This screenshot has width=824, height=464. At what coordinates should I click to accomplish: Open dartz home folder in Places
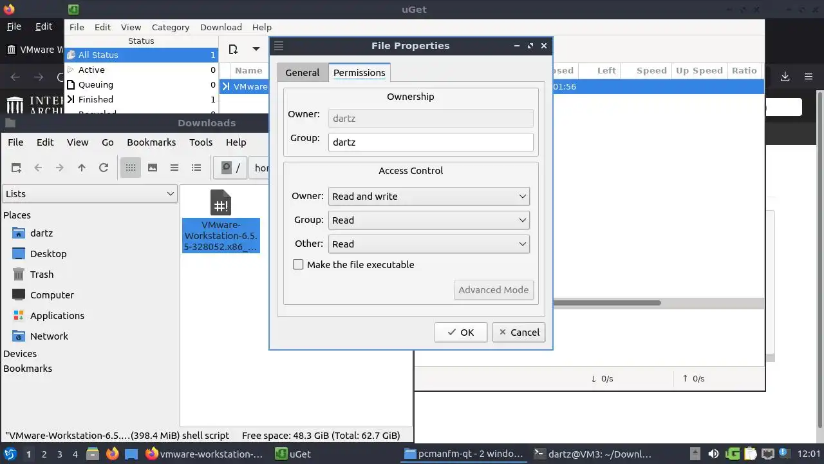(32, 233)
